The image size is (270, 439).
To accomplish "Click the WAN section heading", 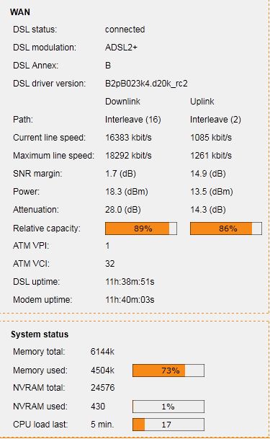I will pos(20,12).
